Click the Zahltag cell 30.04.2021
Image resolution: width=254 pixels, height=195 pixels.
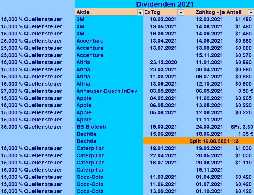[x=209, y=69]
